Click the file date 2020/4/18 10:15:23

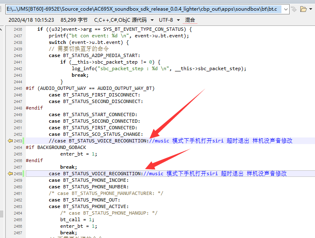31,20
